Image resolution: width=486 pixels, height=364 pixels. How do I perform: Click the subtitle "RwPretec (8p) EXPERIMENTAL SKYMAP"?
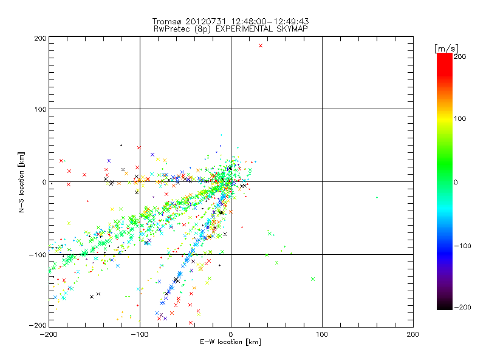(230, 29)
